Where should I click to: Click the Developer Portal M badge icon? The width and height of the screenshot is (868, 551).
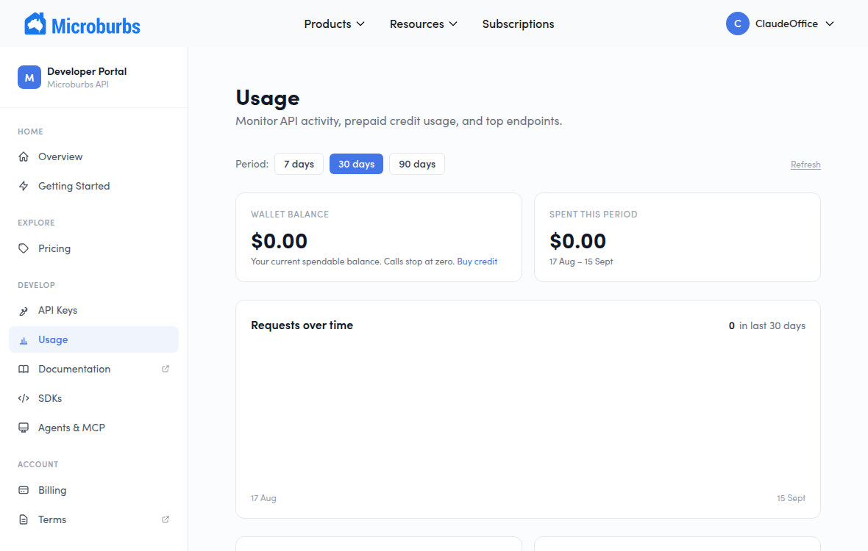(x=29, y=77)
